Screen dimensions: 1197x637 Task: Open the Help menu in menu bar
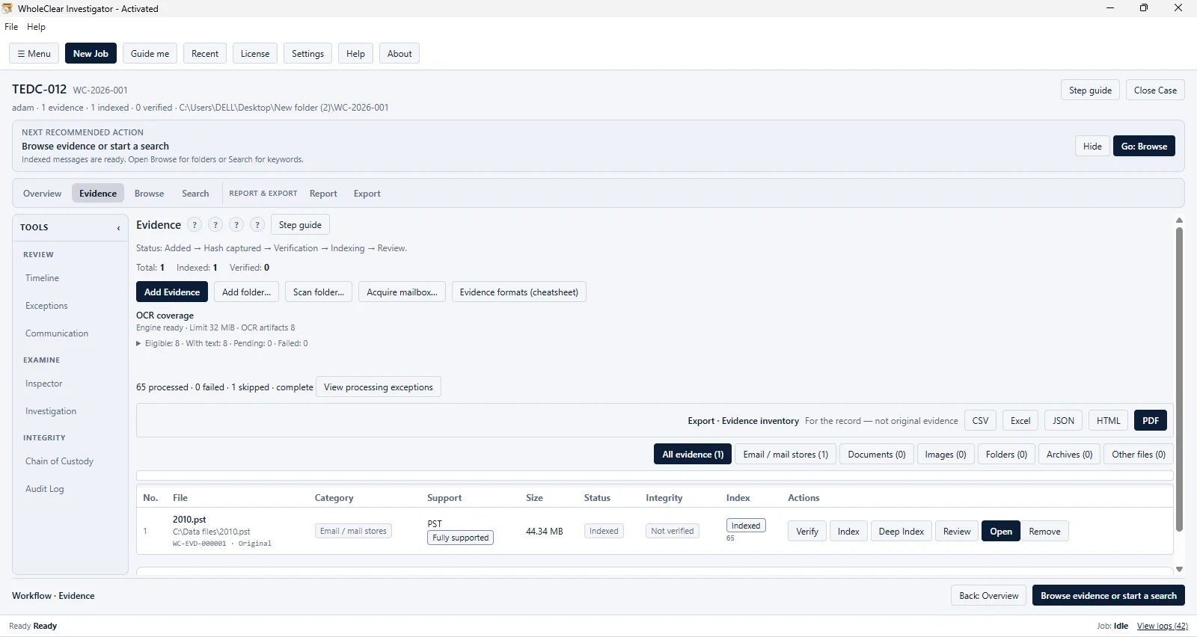point(36,27)
